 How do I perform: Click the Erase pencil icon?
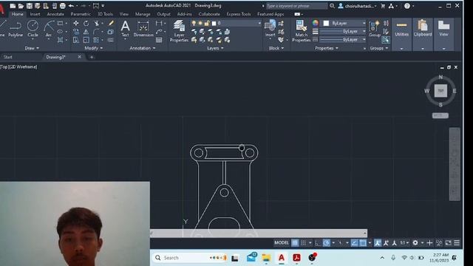pos(111,23)
